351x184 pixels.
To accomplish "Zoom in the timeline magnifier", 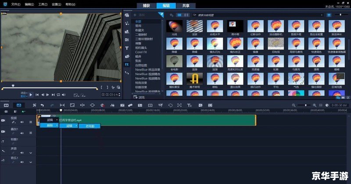I will pos(314,105).
